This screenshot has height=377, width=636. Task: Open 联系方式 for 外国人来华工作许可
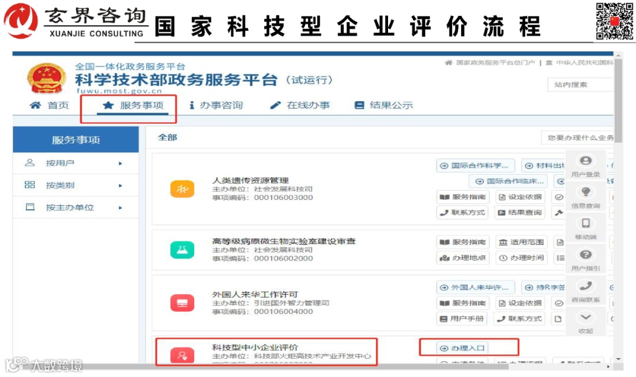(x=519, y=319)
